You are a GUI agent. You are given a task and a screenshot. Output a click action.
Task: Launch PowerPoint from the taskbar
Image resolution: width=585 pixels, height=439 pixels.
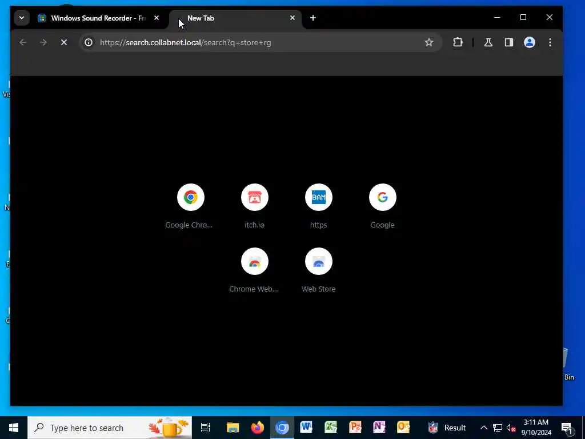point(355,428)
